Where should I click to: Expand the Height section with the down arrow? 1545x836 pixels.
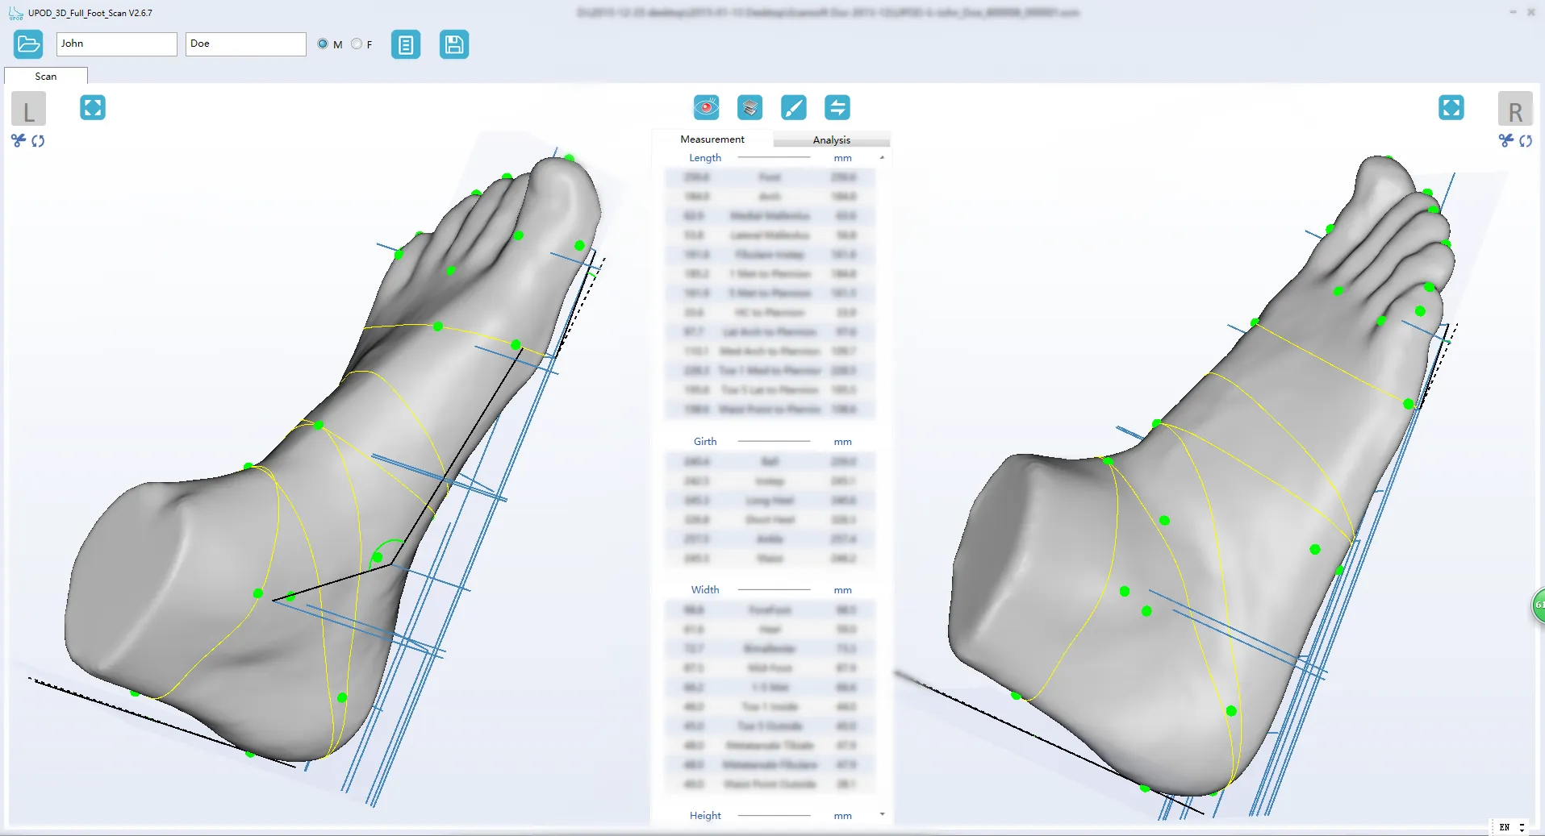point(883,814)
